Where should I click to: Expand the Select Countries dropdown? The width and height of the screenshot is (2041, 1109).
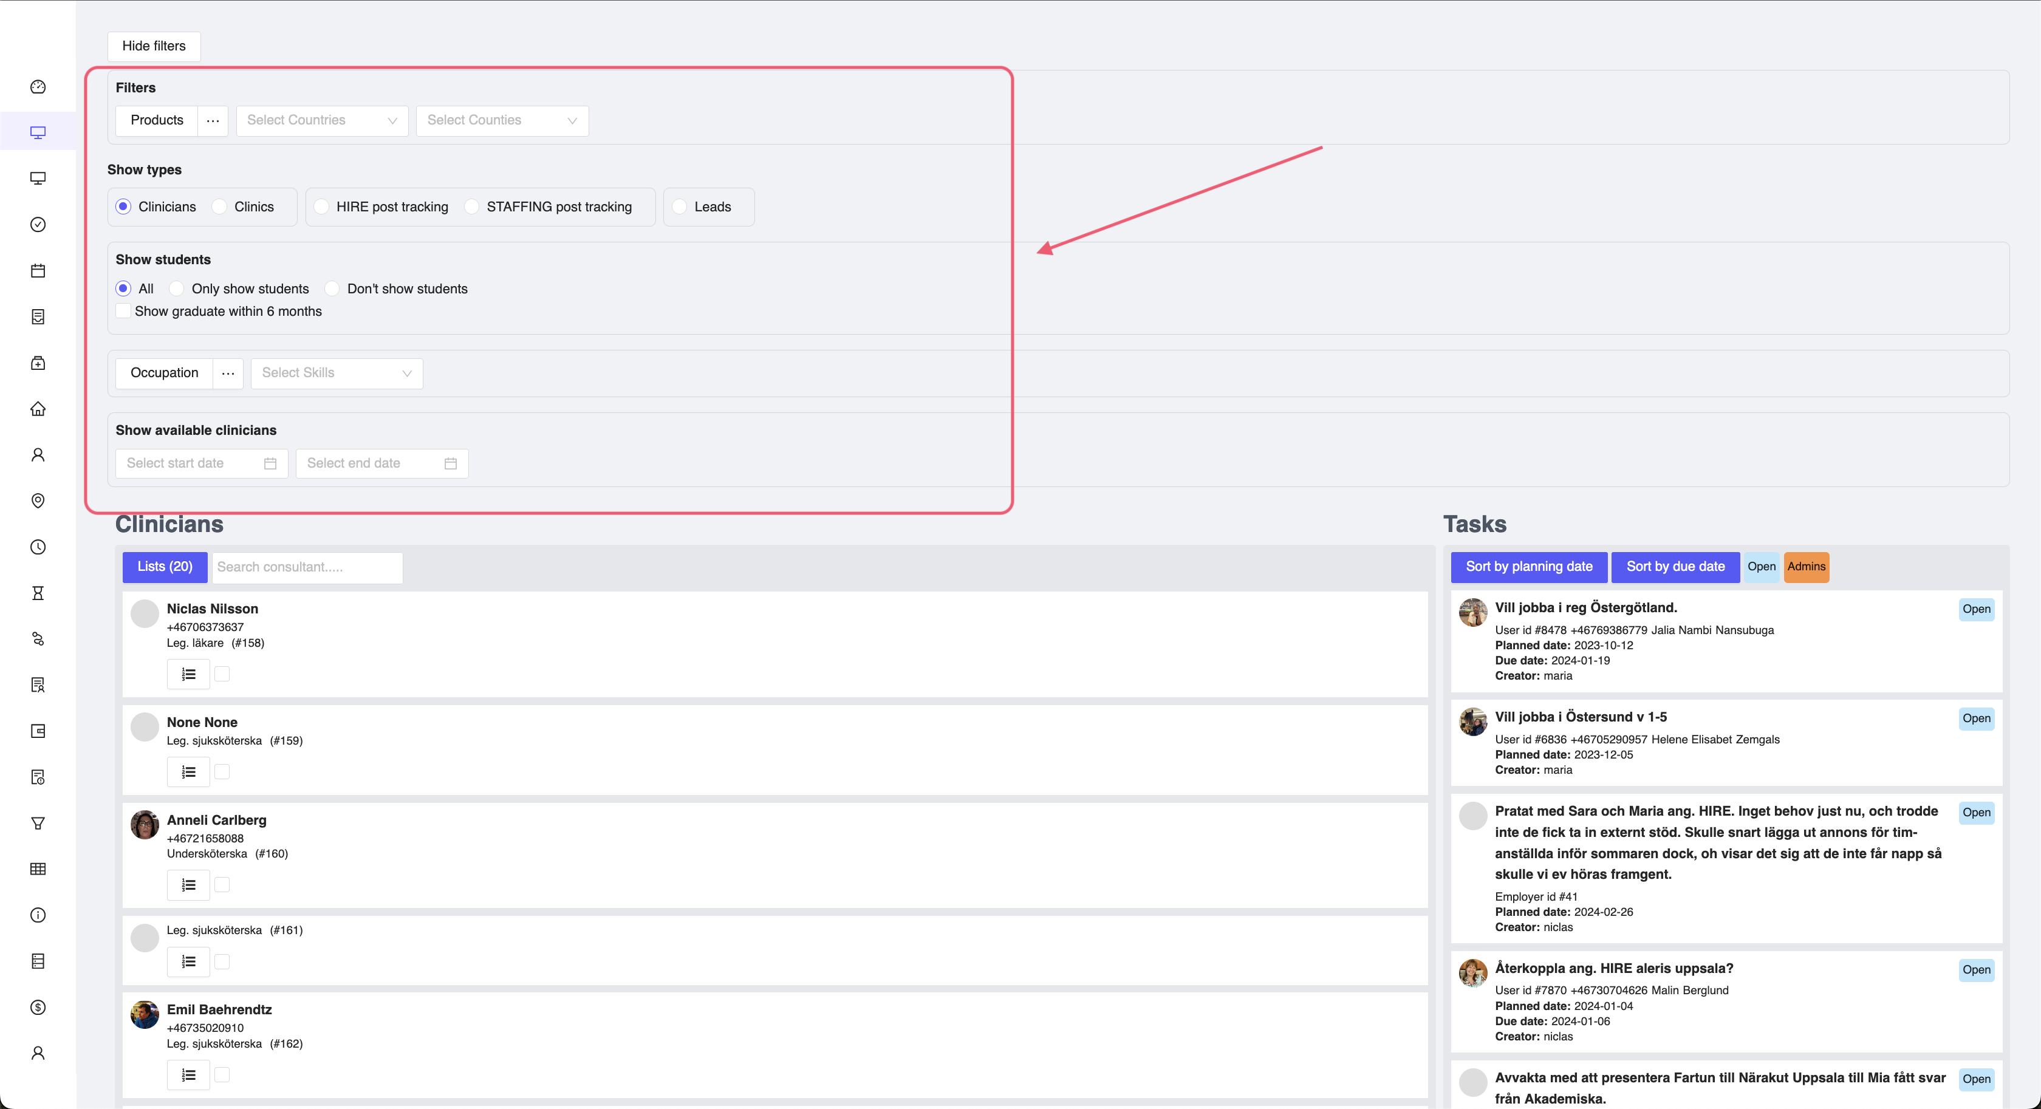click(322, 120)
